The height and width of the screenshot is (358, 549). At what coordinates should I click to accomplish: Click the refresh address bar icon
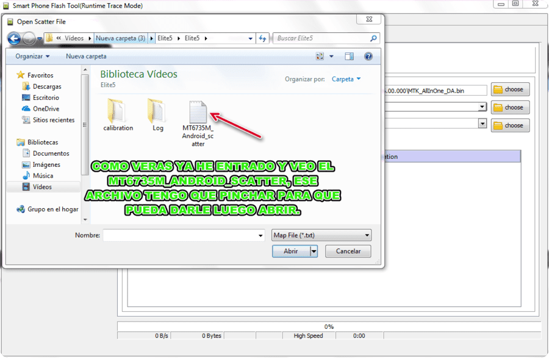point(262,38)
